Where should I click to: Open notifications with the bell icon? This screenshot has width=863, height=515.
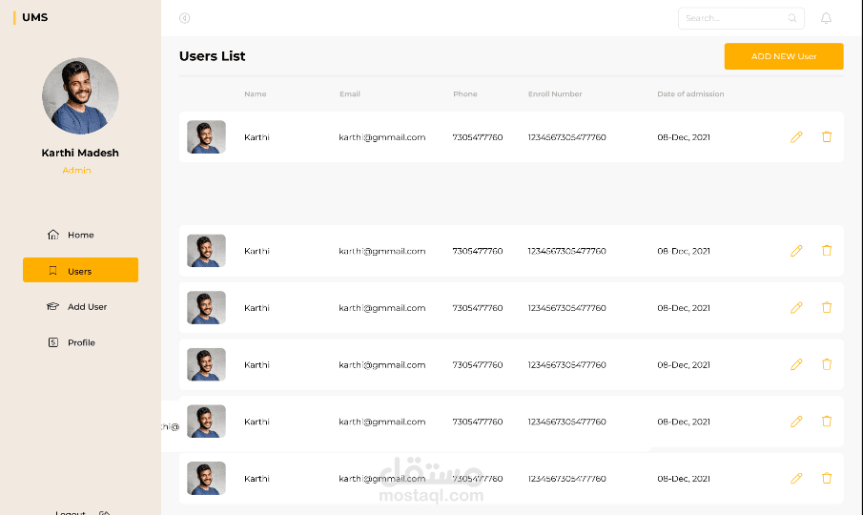826,18
